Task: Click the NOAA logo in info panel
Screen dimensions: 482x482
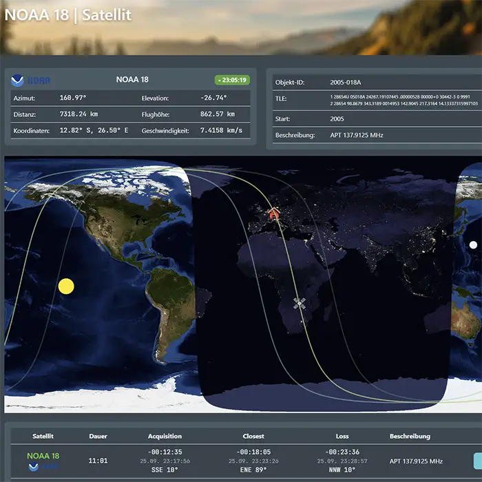Action: (x=30, y=81)
